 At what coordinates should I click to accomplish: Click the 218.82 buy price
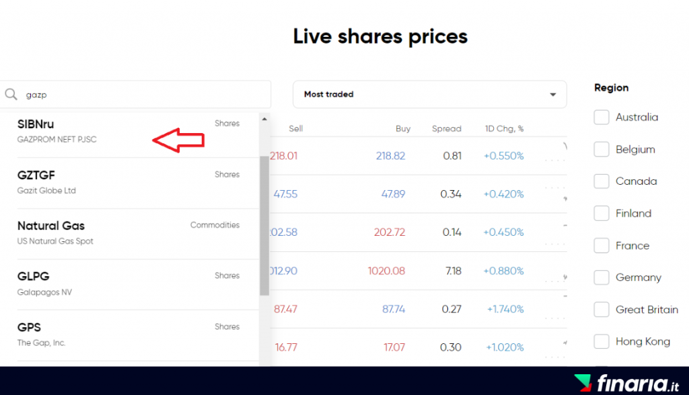click(390, 156)
